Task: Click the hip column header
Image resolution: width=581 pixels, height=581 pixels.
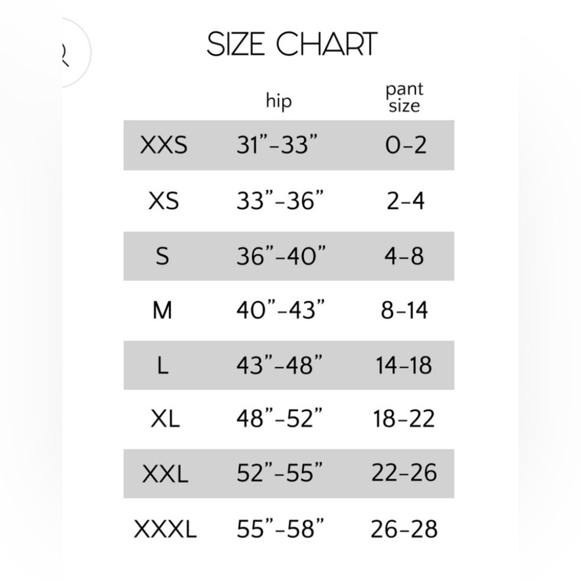Action: pos(279,101)
